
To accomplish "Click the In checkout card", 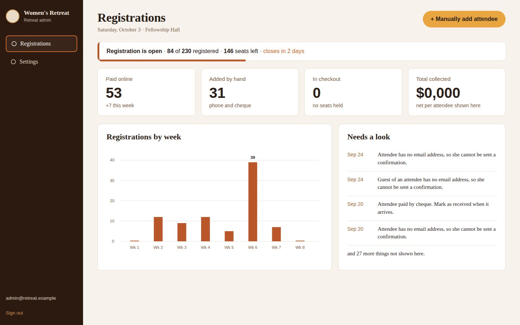I will (x=353, y=92).
